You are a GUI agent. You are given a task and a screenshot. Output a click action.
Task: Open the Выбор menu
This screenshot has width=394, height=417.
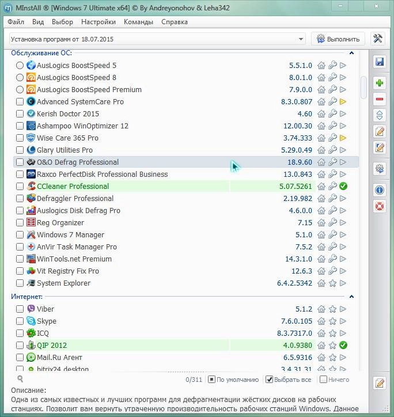pyautogui.click(x=63, y=22)
